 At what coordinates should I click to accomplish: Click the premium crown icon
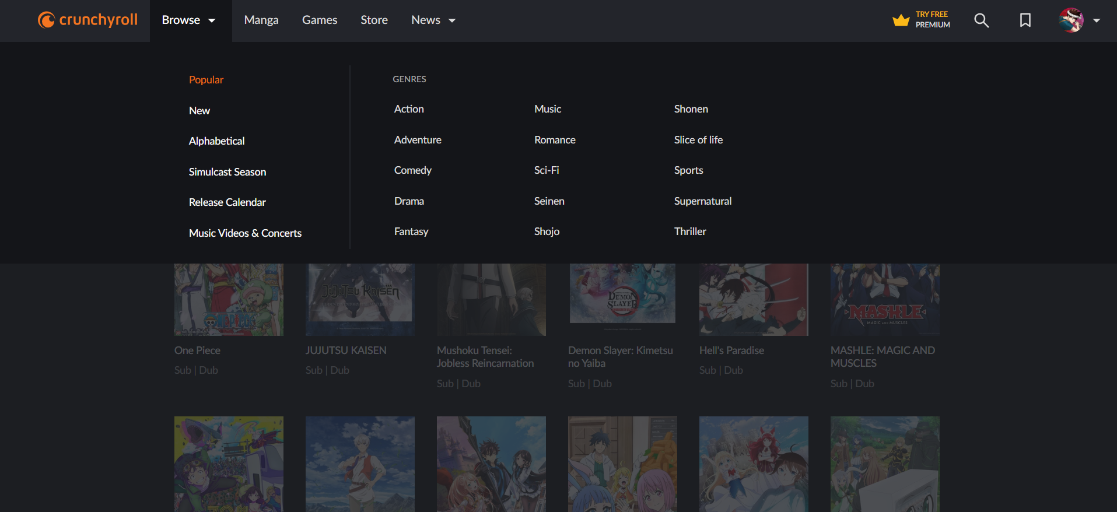pos(901,20)
